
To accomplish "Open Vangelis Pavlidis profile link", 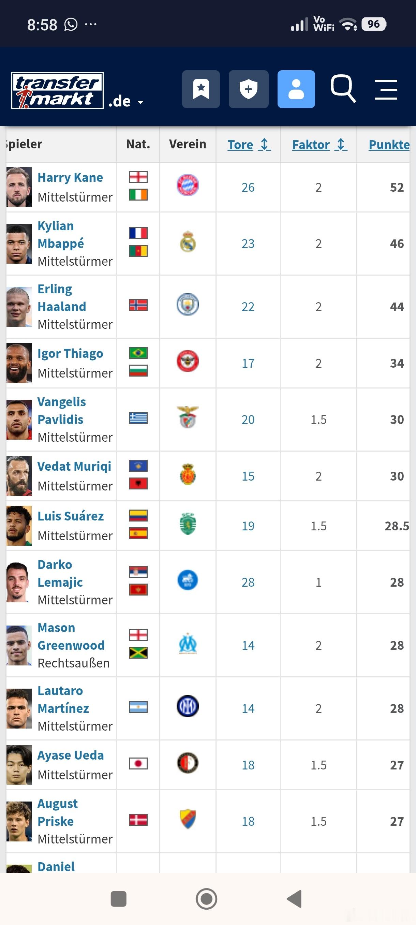I will tap(61, 410).
